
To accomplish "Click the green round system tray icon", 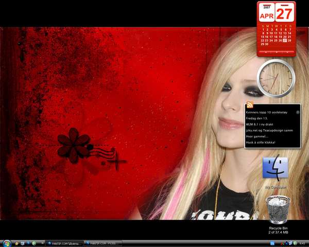I will click(295, 243).
